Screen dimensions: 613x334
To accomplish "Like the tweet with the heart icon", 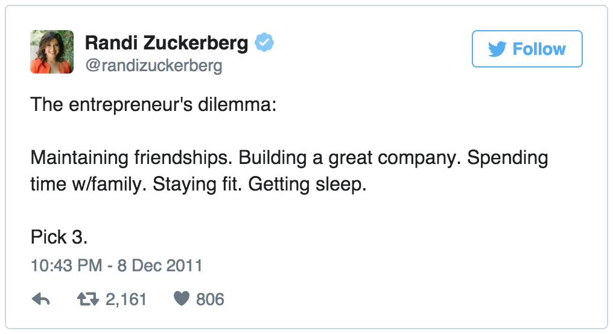I will 182,299.
